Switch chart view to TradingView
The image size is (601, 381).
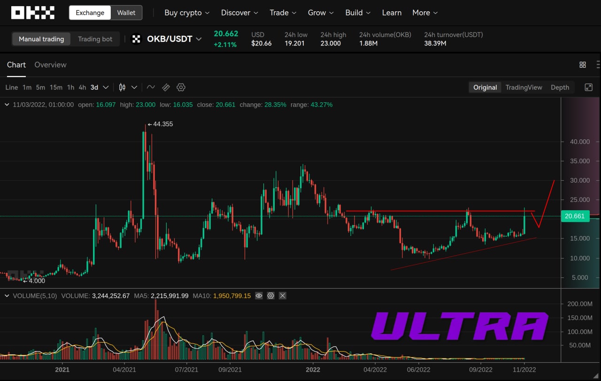coord(524,87)
